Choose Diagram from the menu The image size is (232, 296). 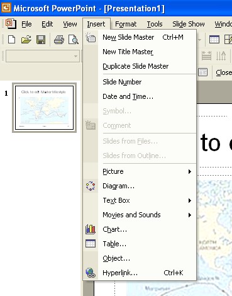pyautogui.click(x=140, y=186)
